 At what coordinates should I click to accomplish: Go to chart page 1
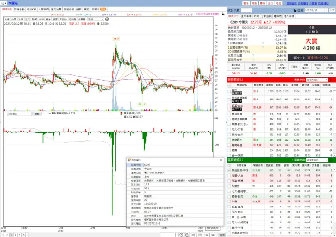(x=3, y=235)
